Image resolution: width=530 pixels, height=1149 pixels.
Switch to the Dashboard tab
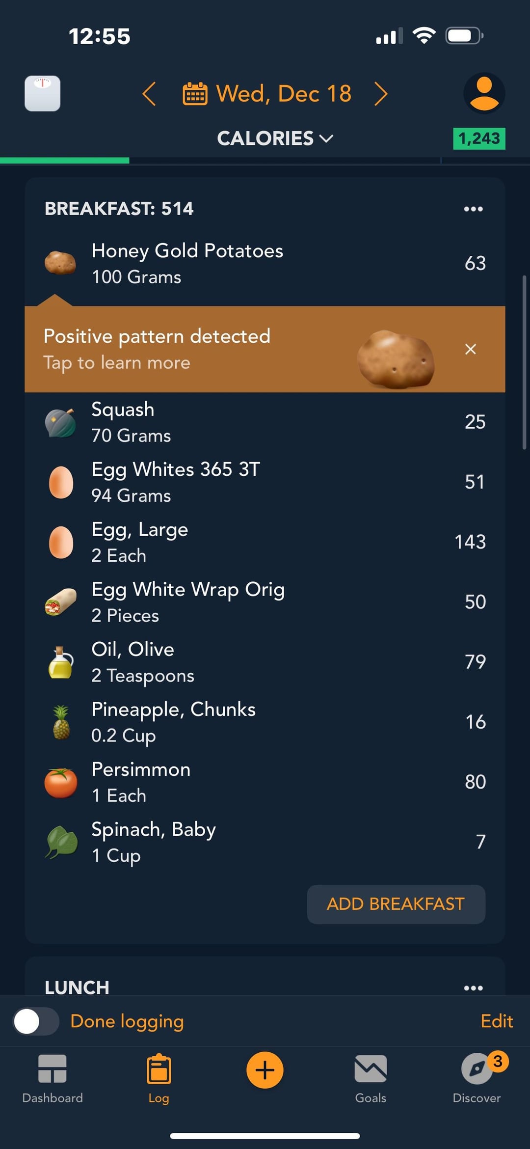(53, 1078)
